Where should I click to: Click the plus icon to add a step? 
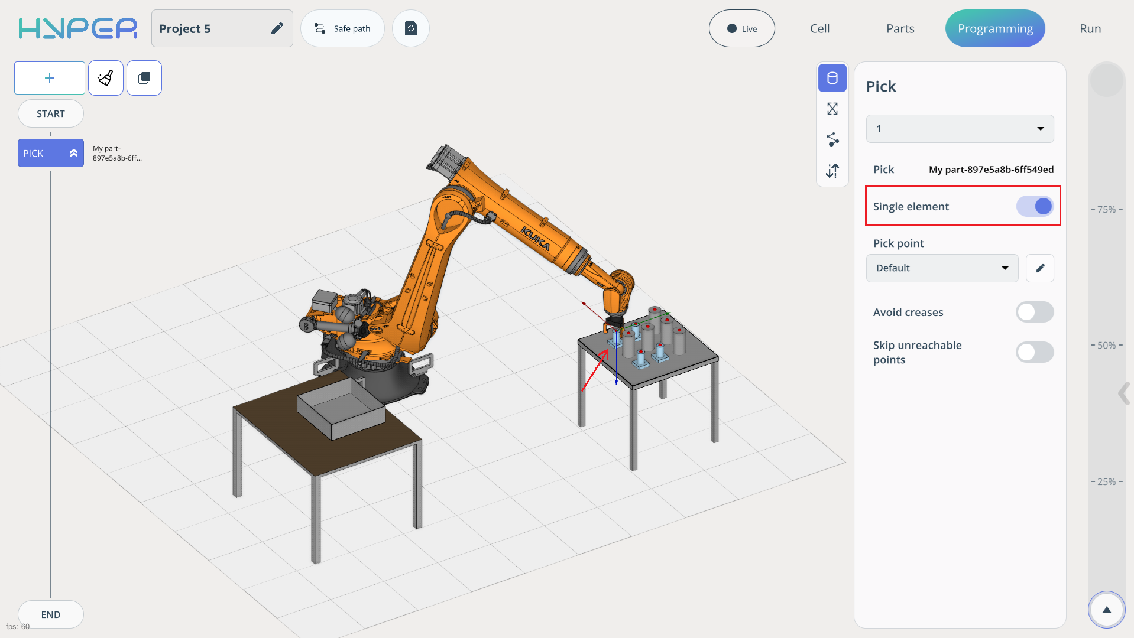[x=50, y=78]
